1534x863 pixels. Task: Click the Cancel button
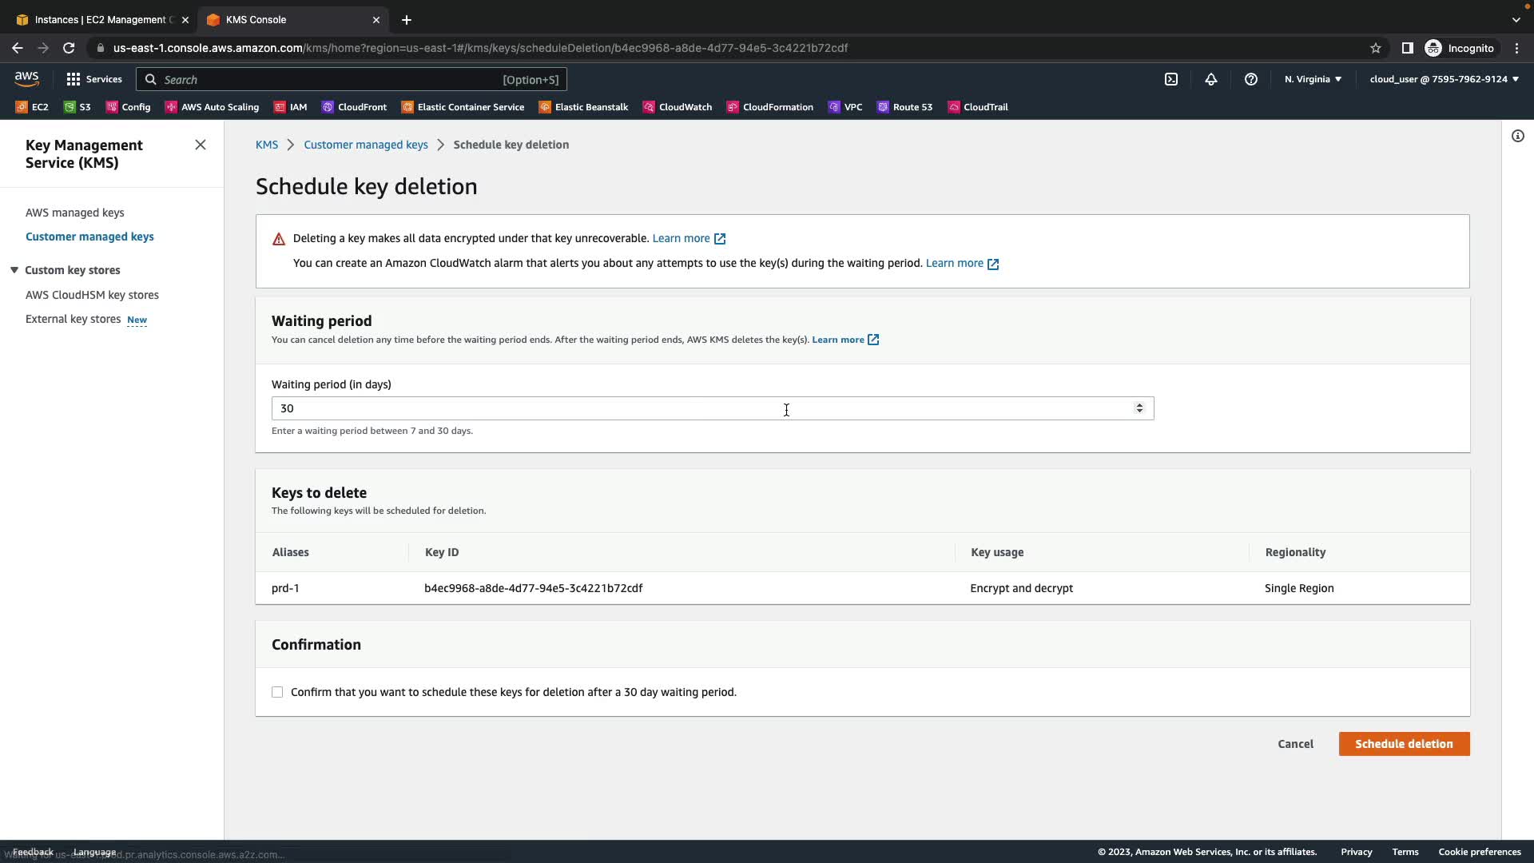[1295, 744]
